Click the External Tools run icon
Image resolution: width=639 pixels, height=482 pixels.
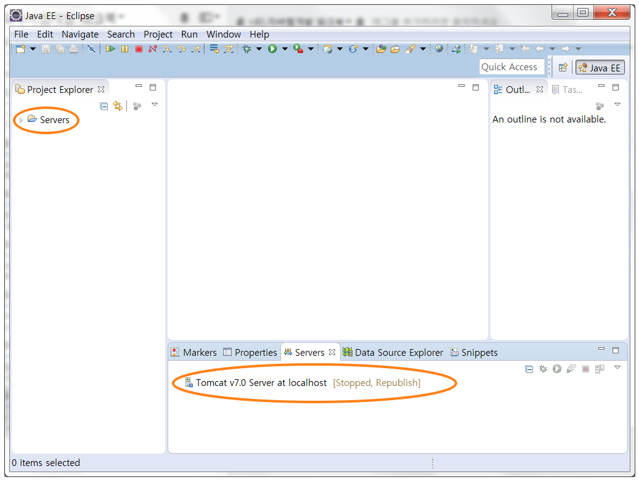point(298,49)
